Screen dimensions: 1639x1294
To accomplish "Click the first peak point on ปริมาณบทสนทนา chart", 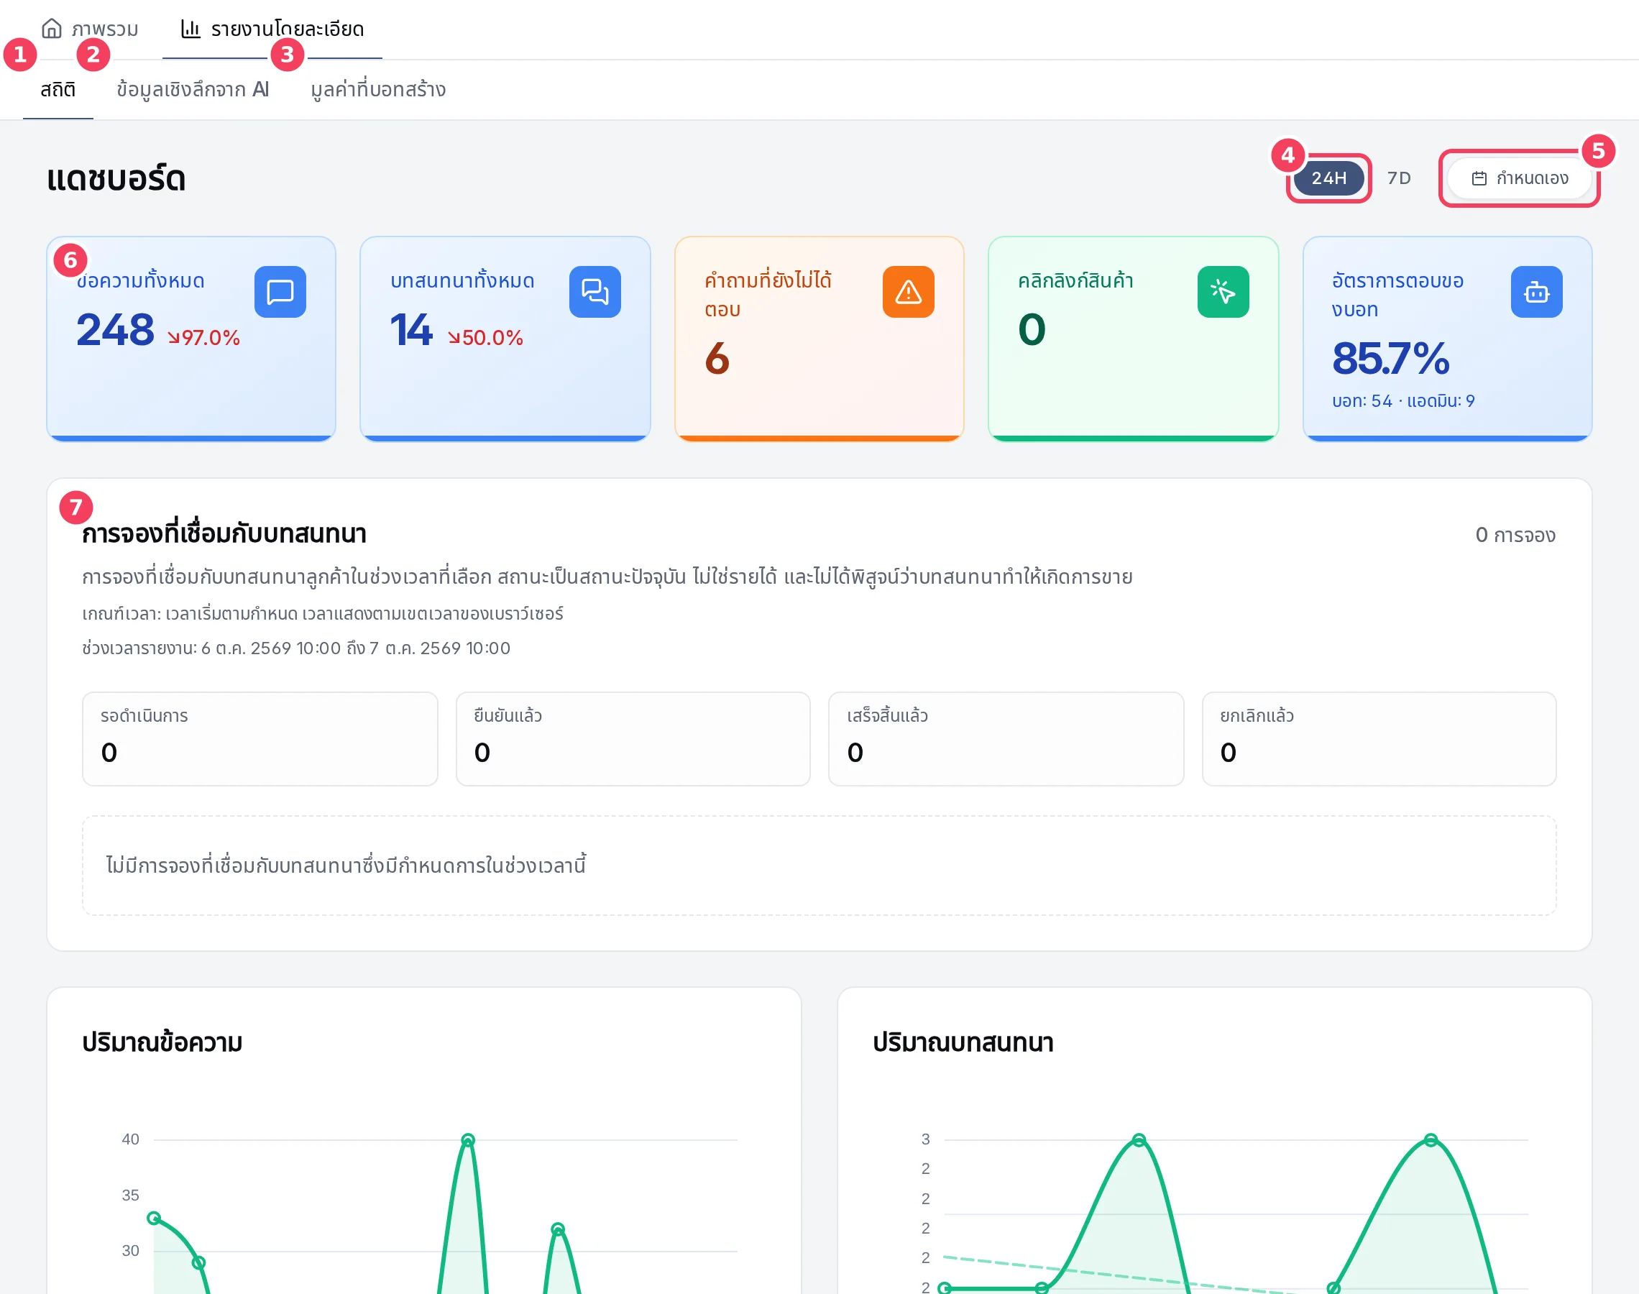I will pos(1139,1139).
